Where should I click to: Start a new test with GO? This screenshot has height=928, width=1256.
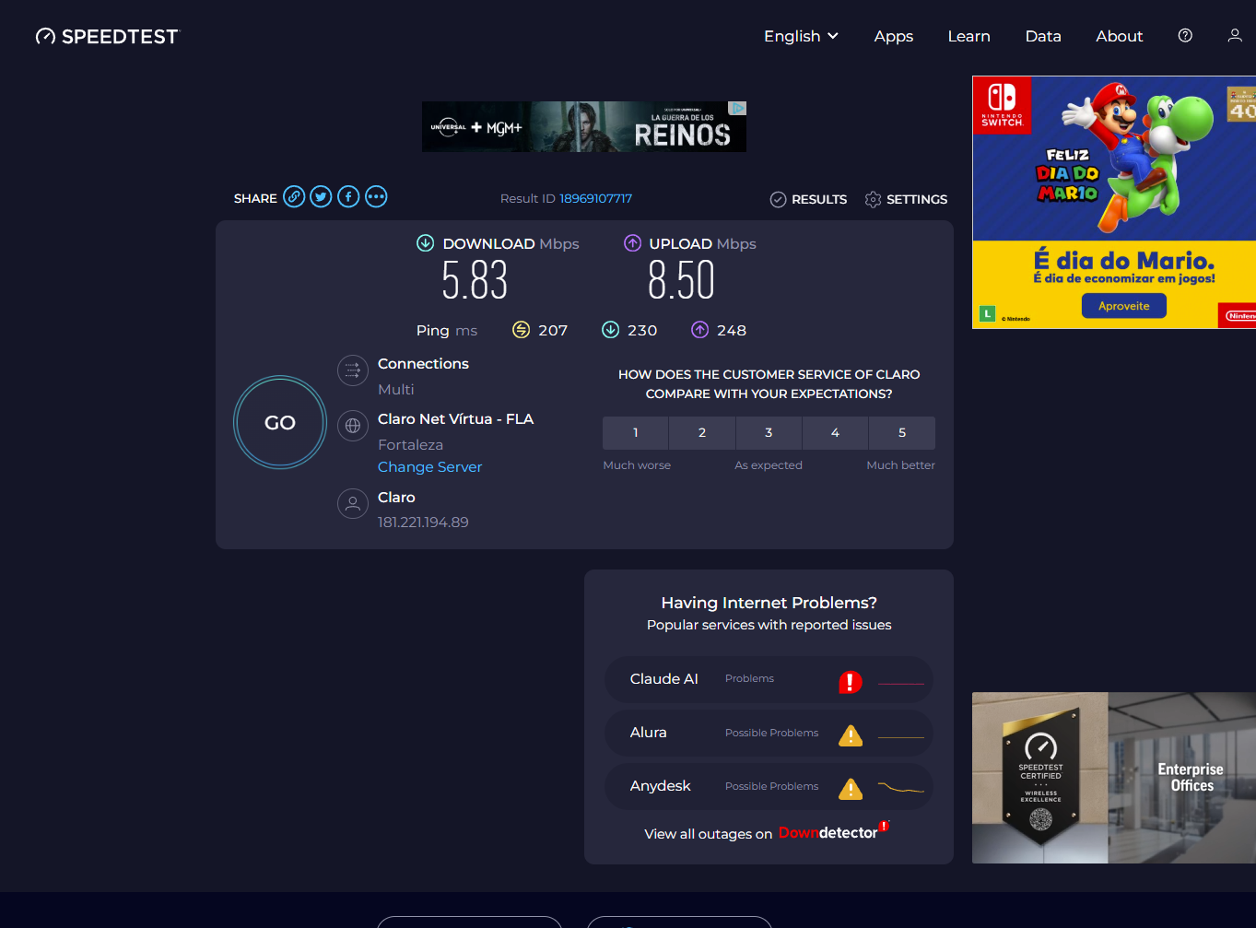click(x=279, y=422)
